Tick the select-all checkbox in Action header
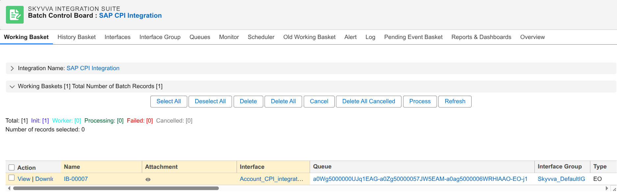 point(12,167)
